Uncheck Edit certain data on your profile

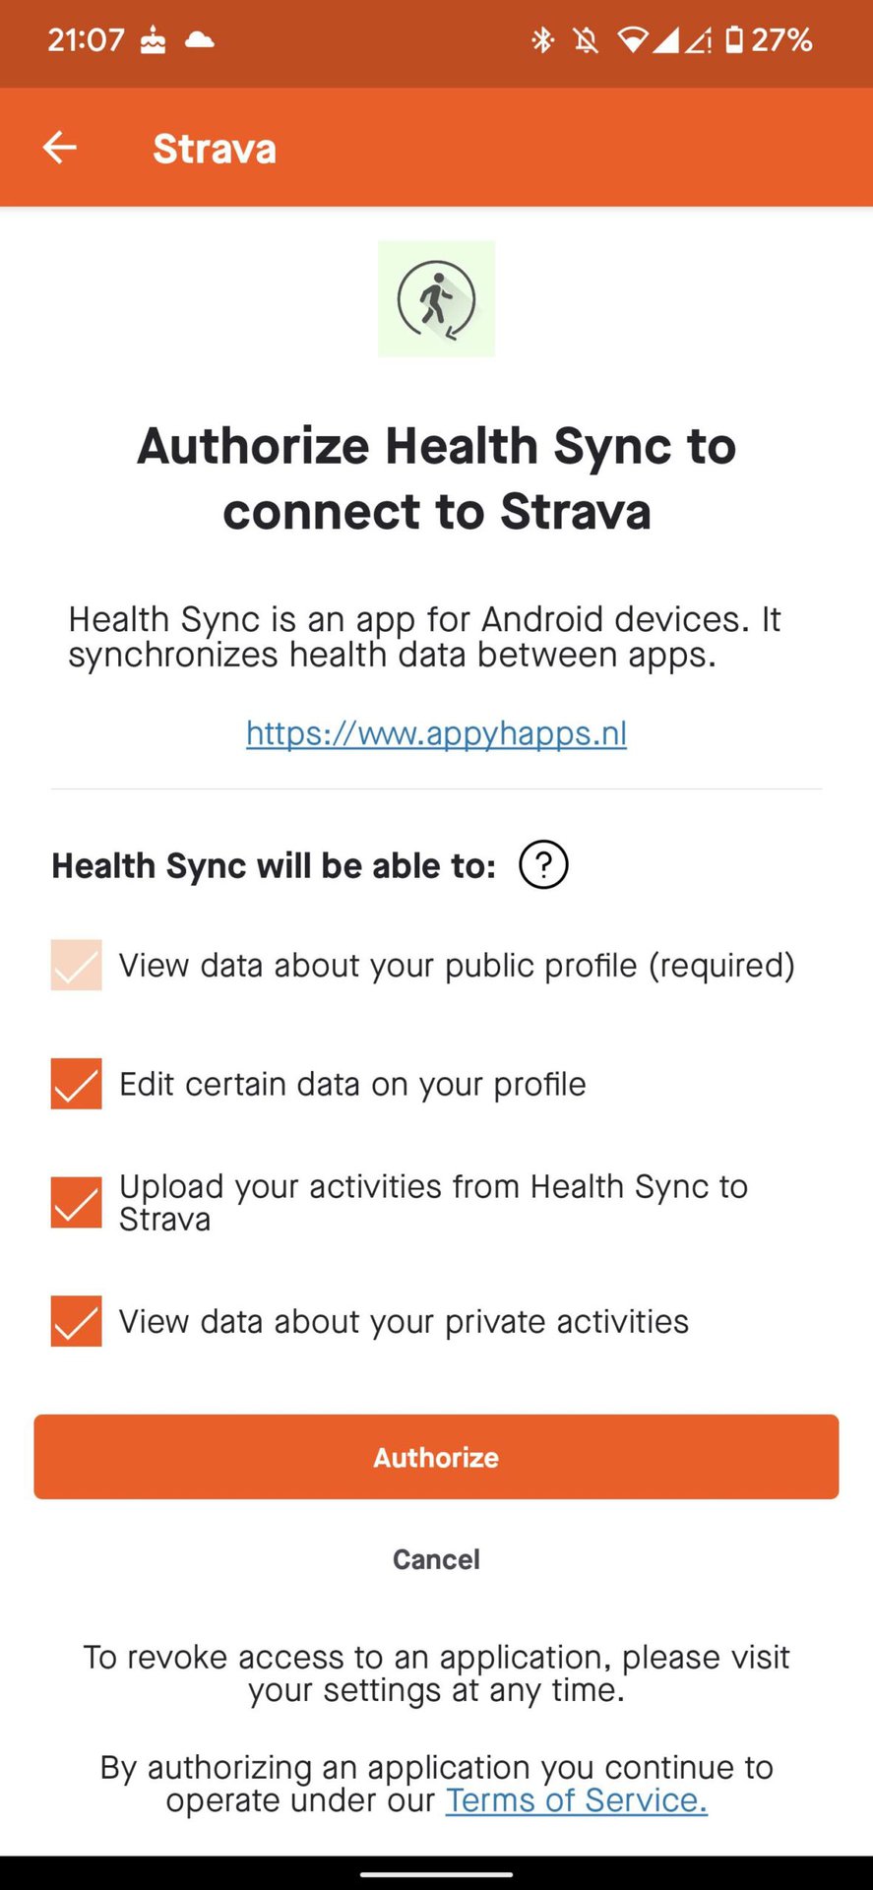(x=77, y=1084)
